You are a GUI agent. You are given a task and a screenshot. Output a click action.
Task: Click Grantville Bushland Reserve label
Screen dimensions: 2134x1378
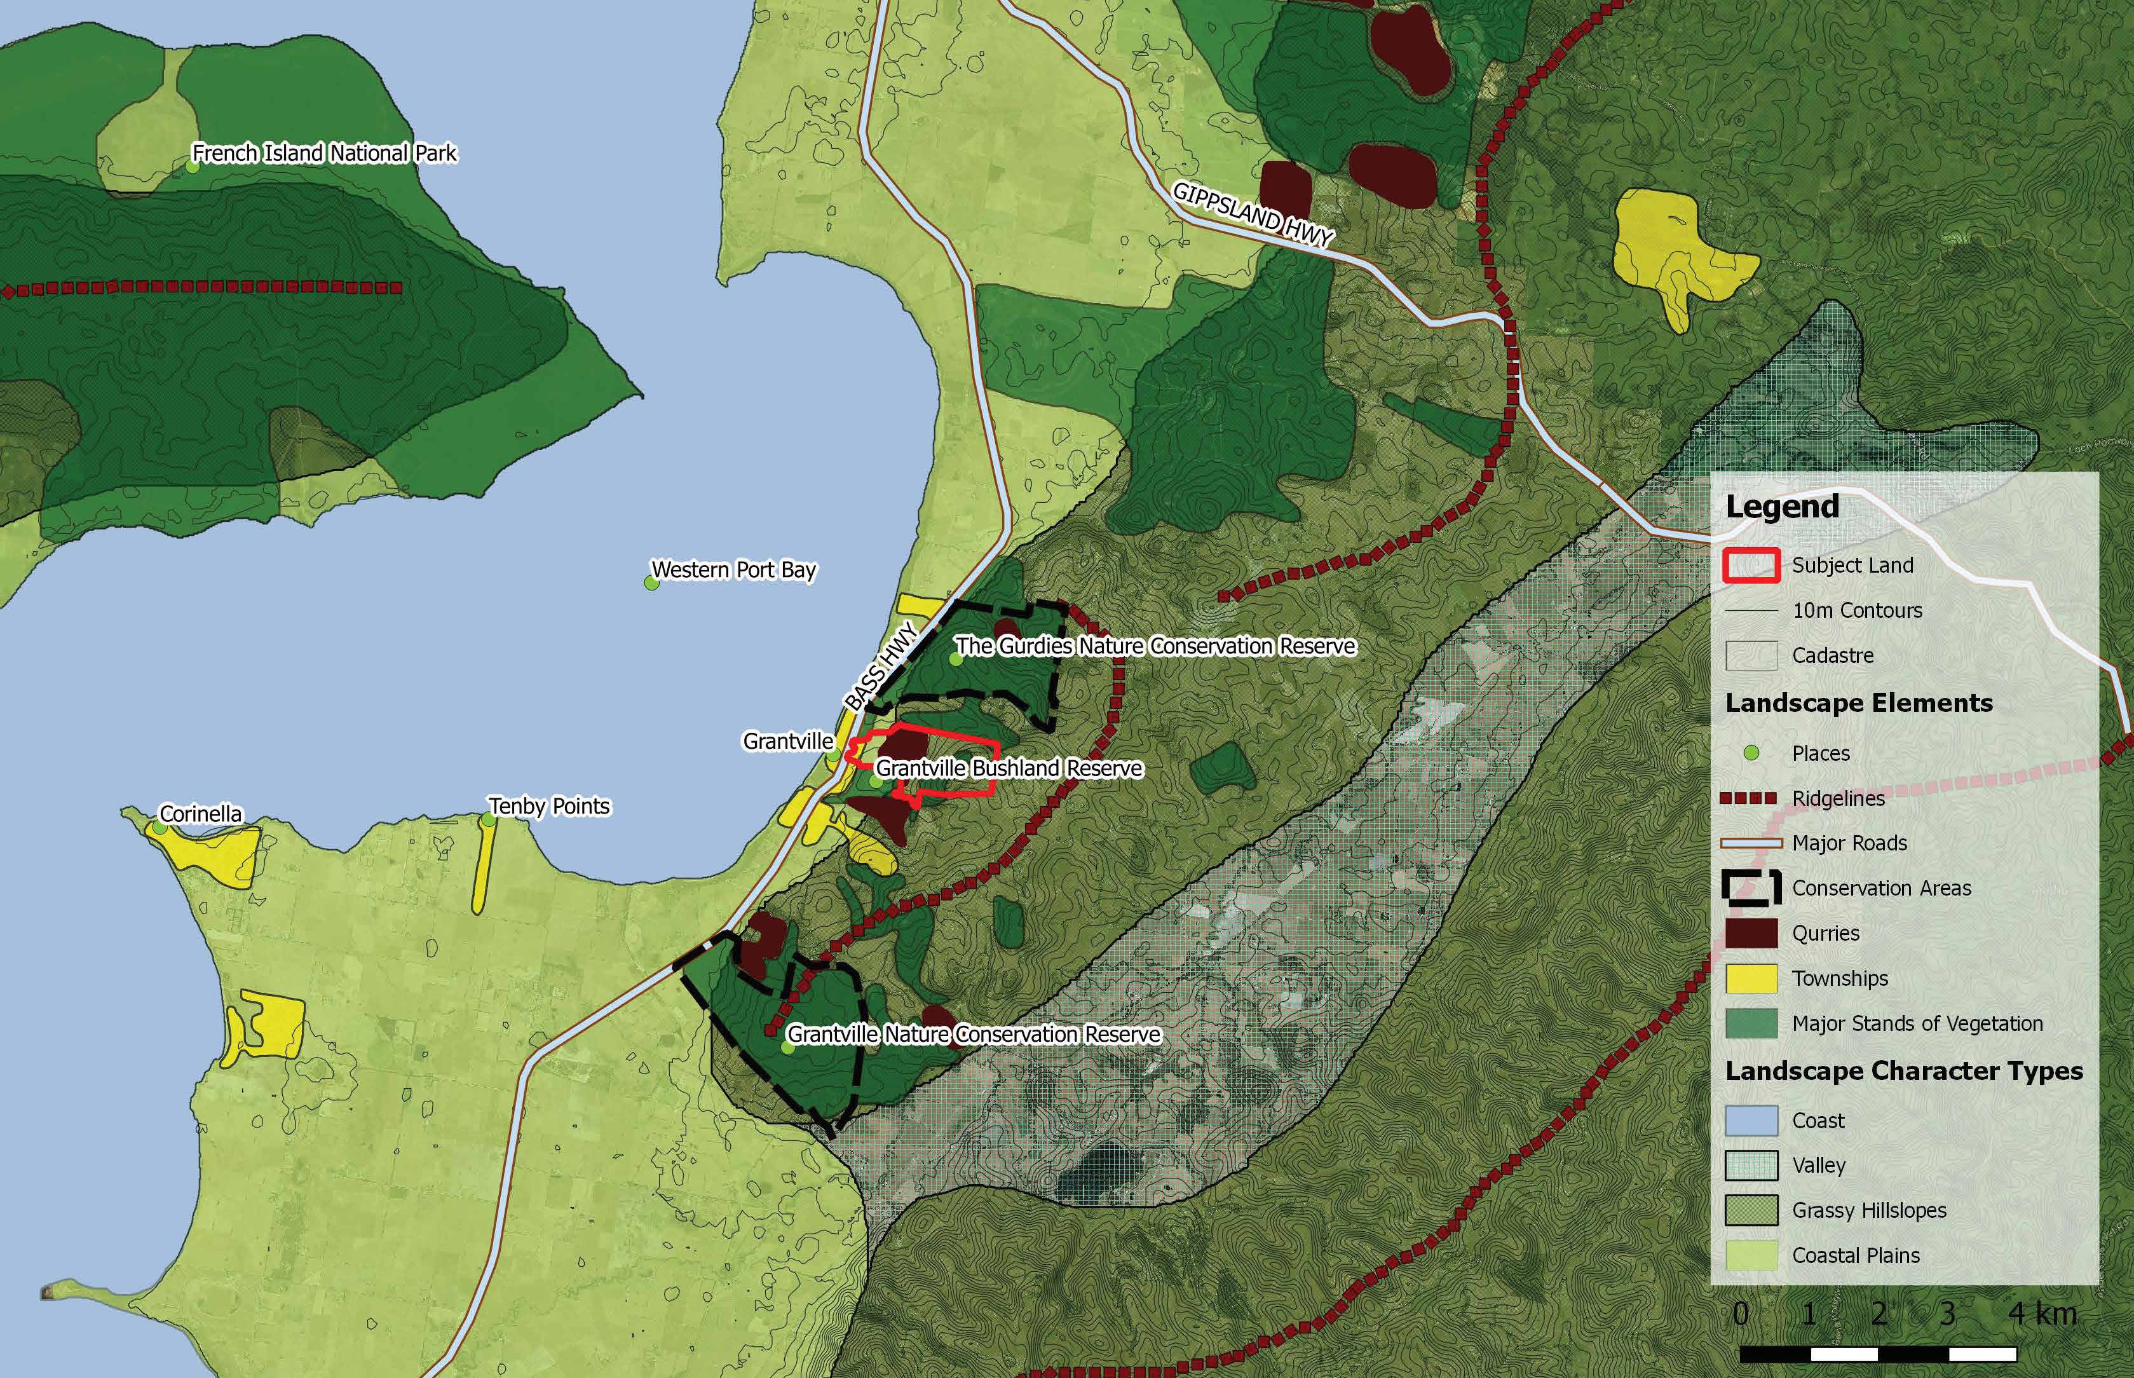click(1009, 768)
